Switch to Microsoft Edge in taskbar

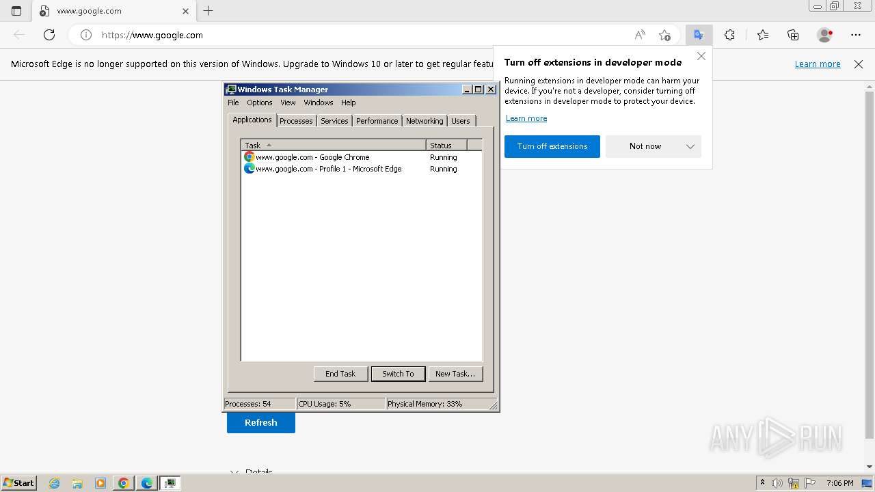[147, 483]
